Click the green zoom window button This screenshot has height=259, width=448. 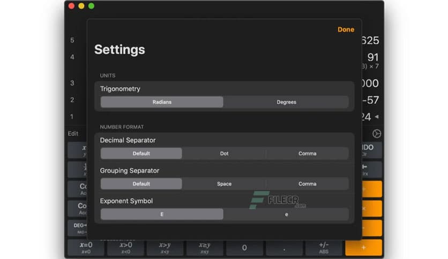pos(92,6)
